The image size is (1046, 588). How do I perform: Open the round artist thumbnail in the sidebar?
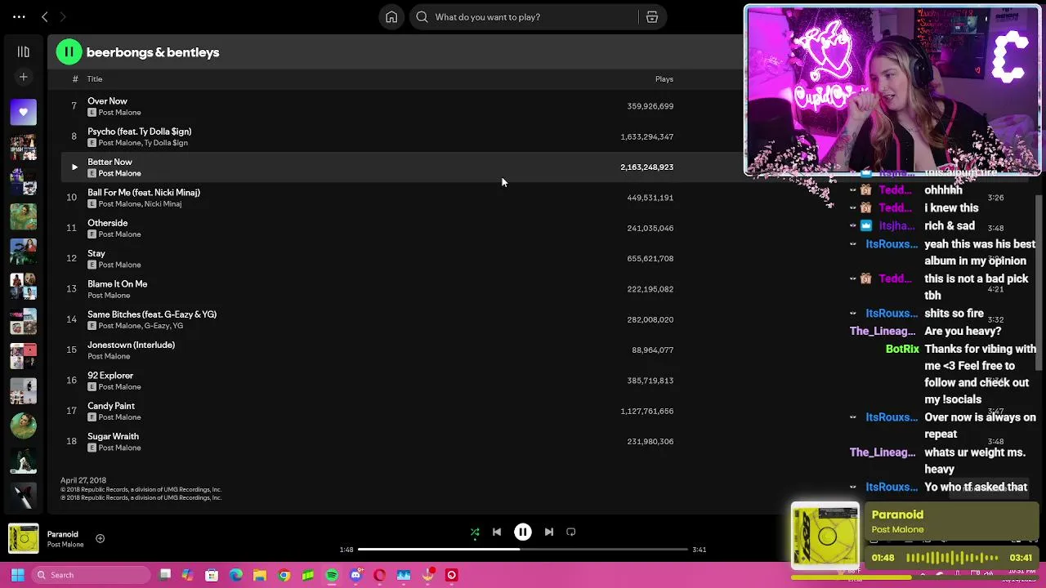click(x=23, y=425)
